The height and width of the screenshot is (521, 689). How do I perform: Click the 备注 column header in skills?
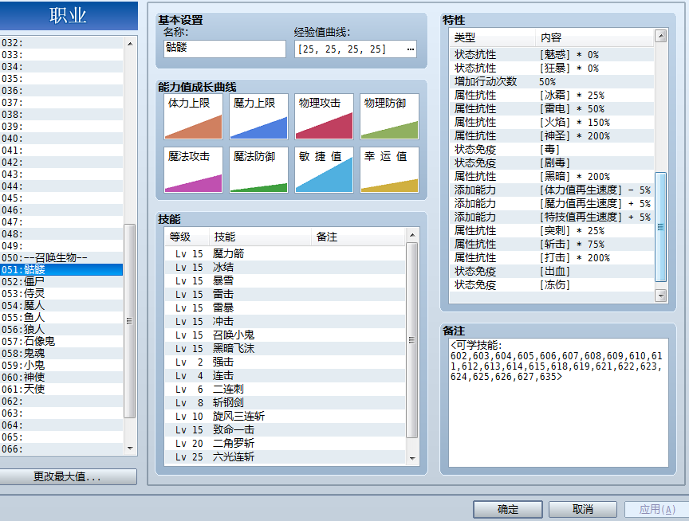click(x=358, y=237)
